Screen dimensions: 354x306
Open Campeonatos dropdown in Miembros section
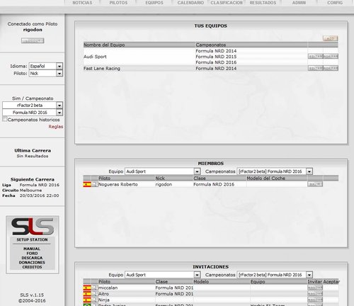pos(275,171)
